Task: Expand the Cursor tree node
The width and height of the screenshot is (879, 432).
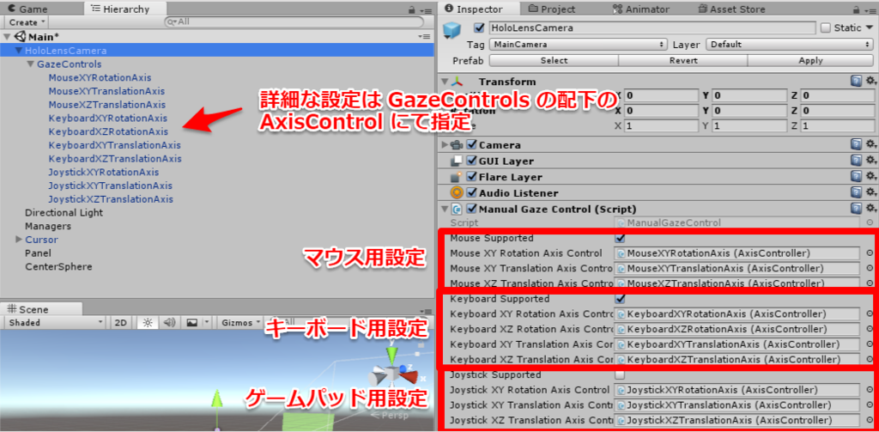Action: (20, 240)
